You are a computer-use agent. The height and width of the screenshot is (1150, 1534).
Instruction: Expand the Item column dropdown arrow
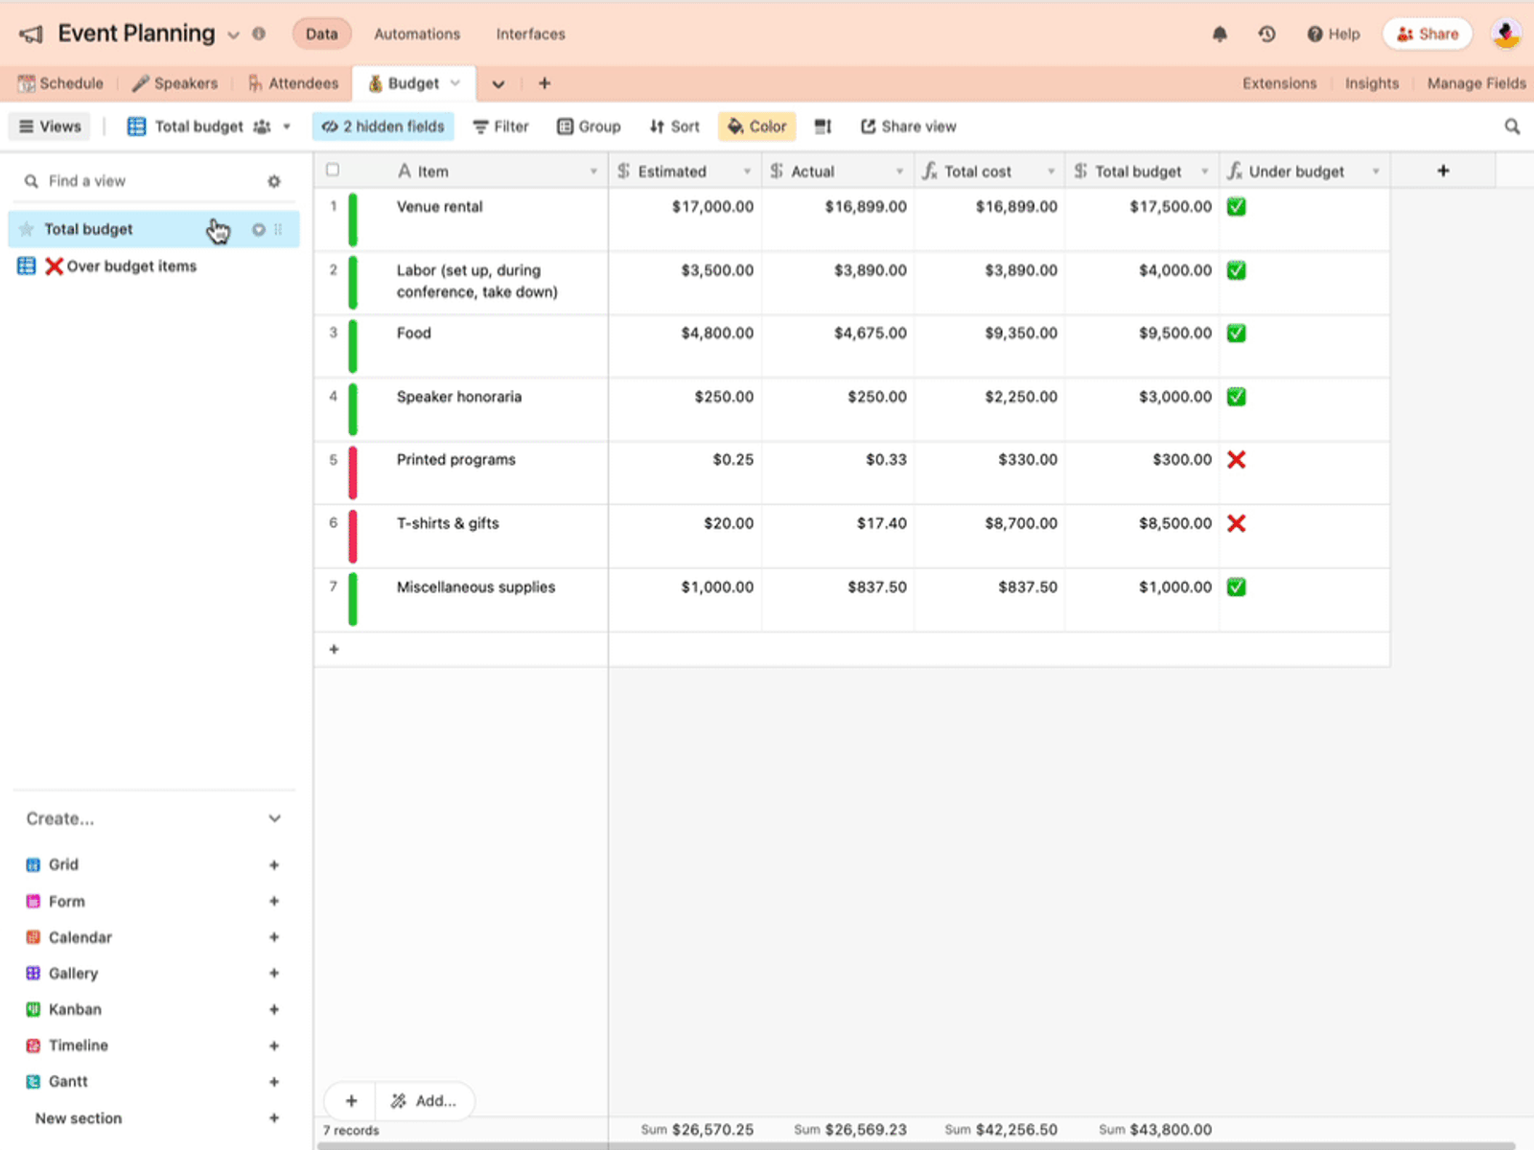593,172
